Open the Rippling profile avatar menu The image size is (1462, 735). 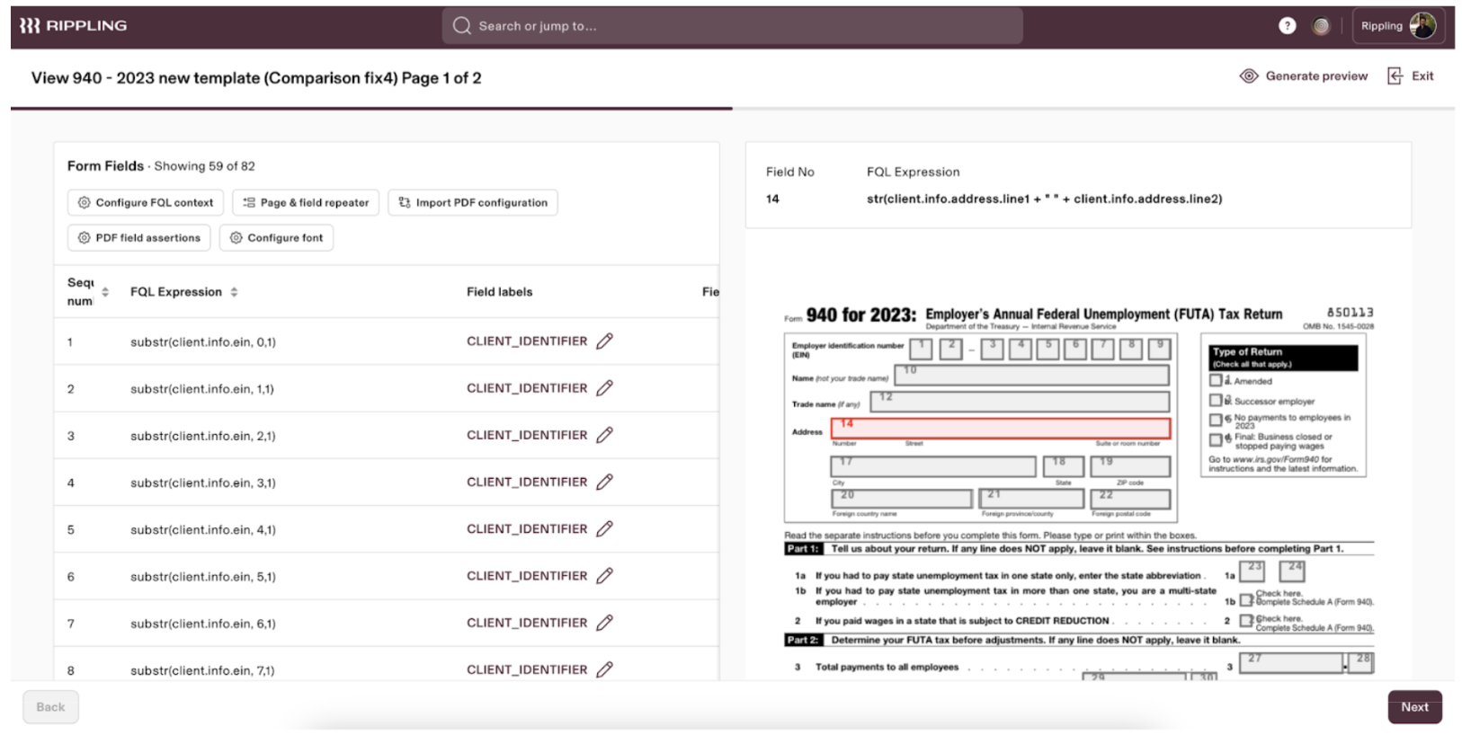click(x=1422, y=26)
